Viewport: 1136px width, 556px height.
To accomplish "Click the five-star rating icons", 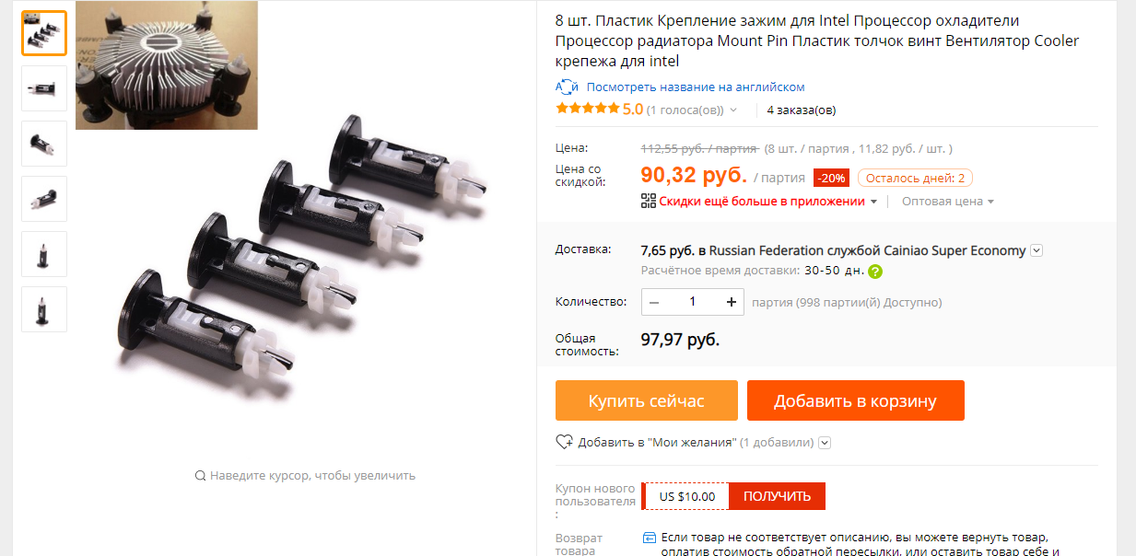I will (588, 109).
